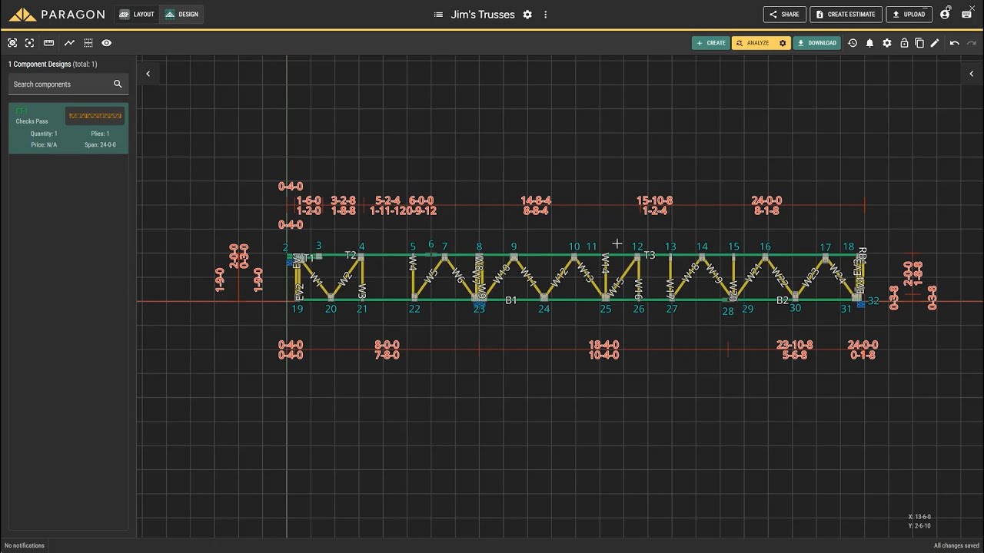Click the 14-8-4 top dimension label
Screen dimensions: 984x553
pos(536,200)
